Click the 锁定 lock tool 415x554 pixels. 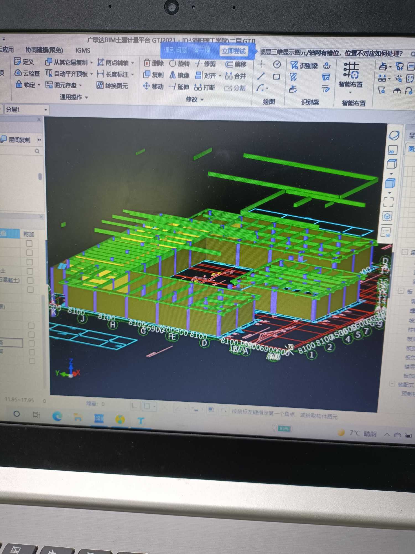pos(25,84)
